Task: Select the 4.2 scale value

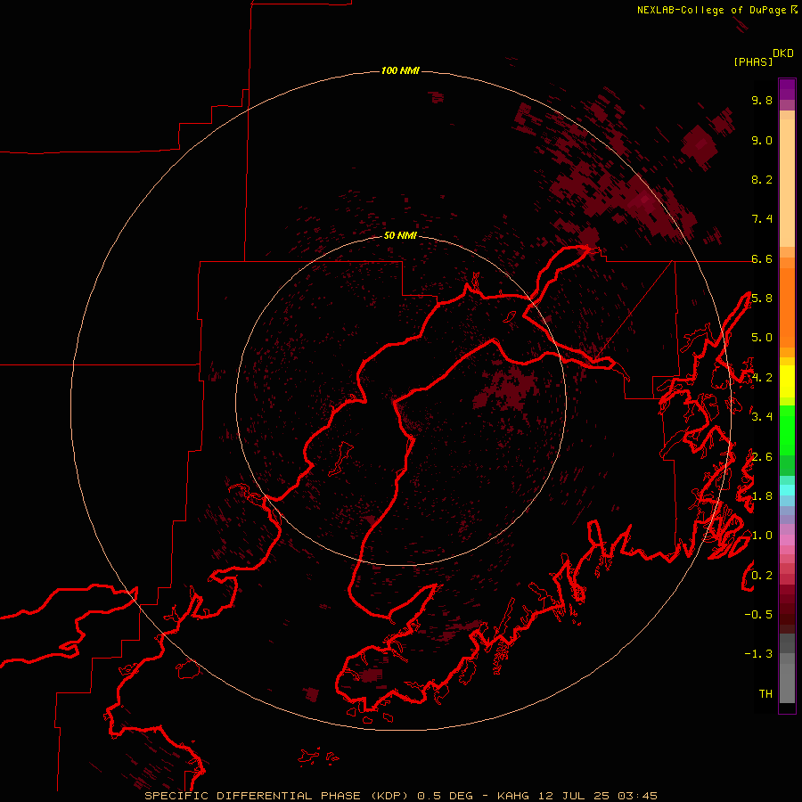Action: (x=762, y=378)
